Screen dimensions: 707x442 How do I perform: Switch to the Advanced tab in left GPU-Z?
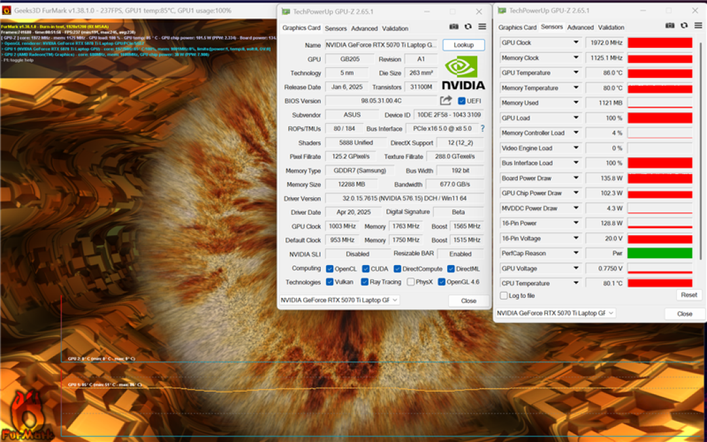pyautogui.click(x=364, y=28)
